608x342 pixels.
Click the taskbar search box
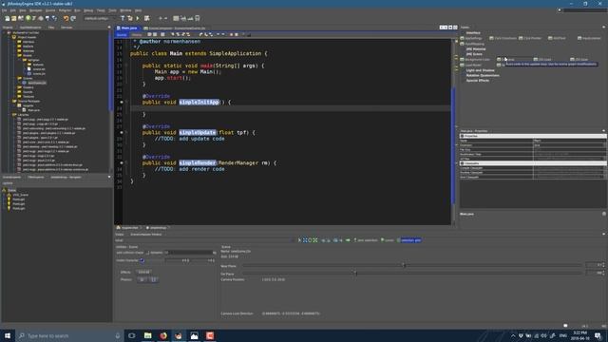(x=69, y=335)
